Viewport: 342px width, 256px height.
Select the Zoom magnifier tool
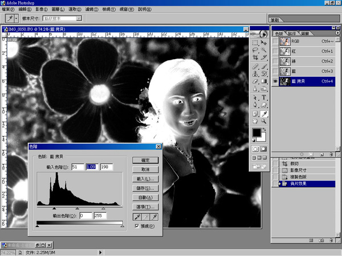265,121
